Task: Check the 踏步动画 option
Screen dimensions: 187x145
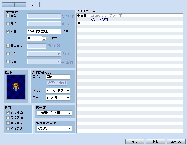Action: click(8, 118)
